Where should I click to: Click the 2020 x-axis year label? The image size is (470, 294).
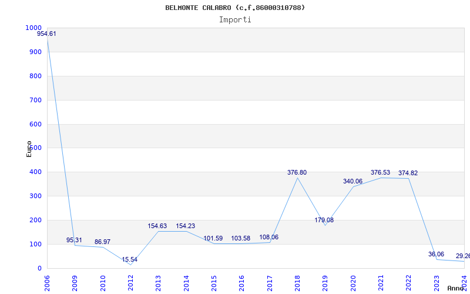point(353,283)
